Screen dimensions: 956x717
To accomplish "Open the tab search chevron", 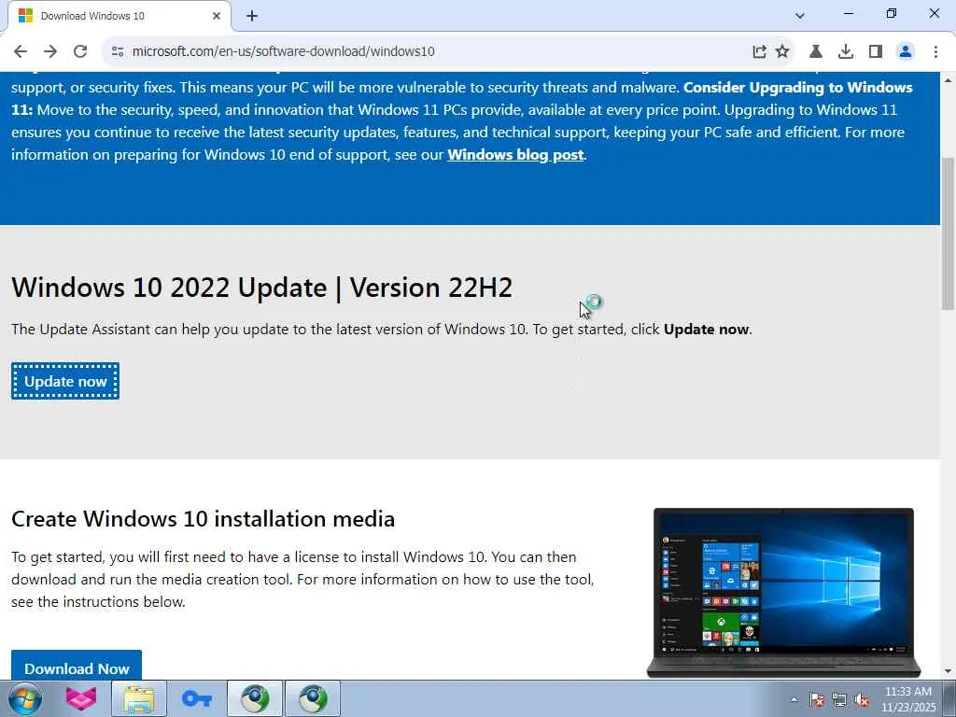I will 800,16.
